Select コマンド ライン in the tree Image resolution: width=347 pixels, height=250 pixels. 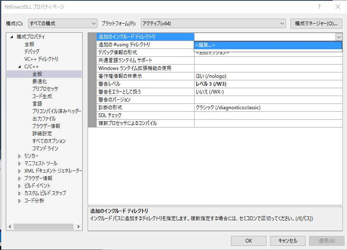[45, 148]
